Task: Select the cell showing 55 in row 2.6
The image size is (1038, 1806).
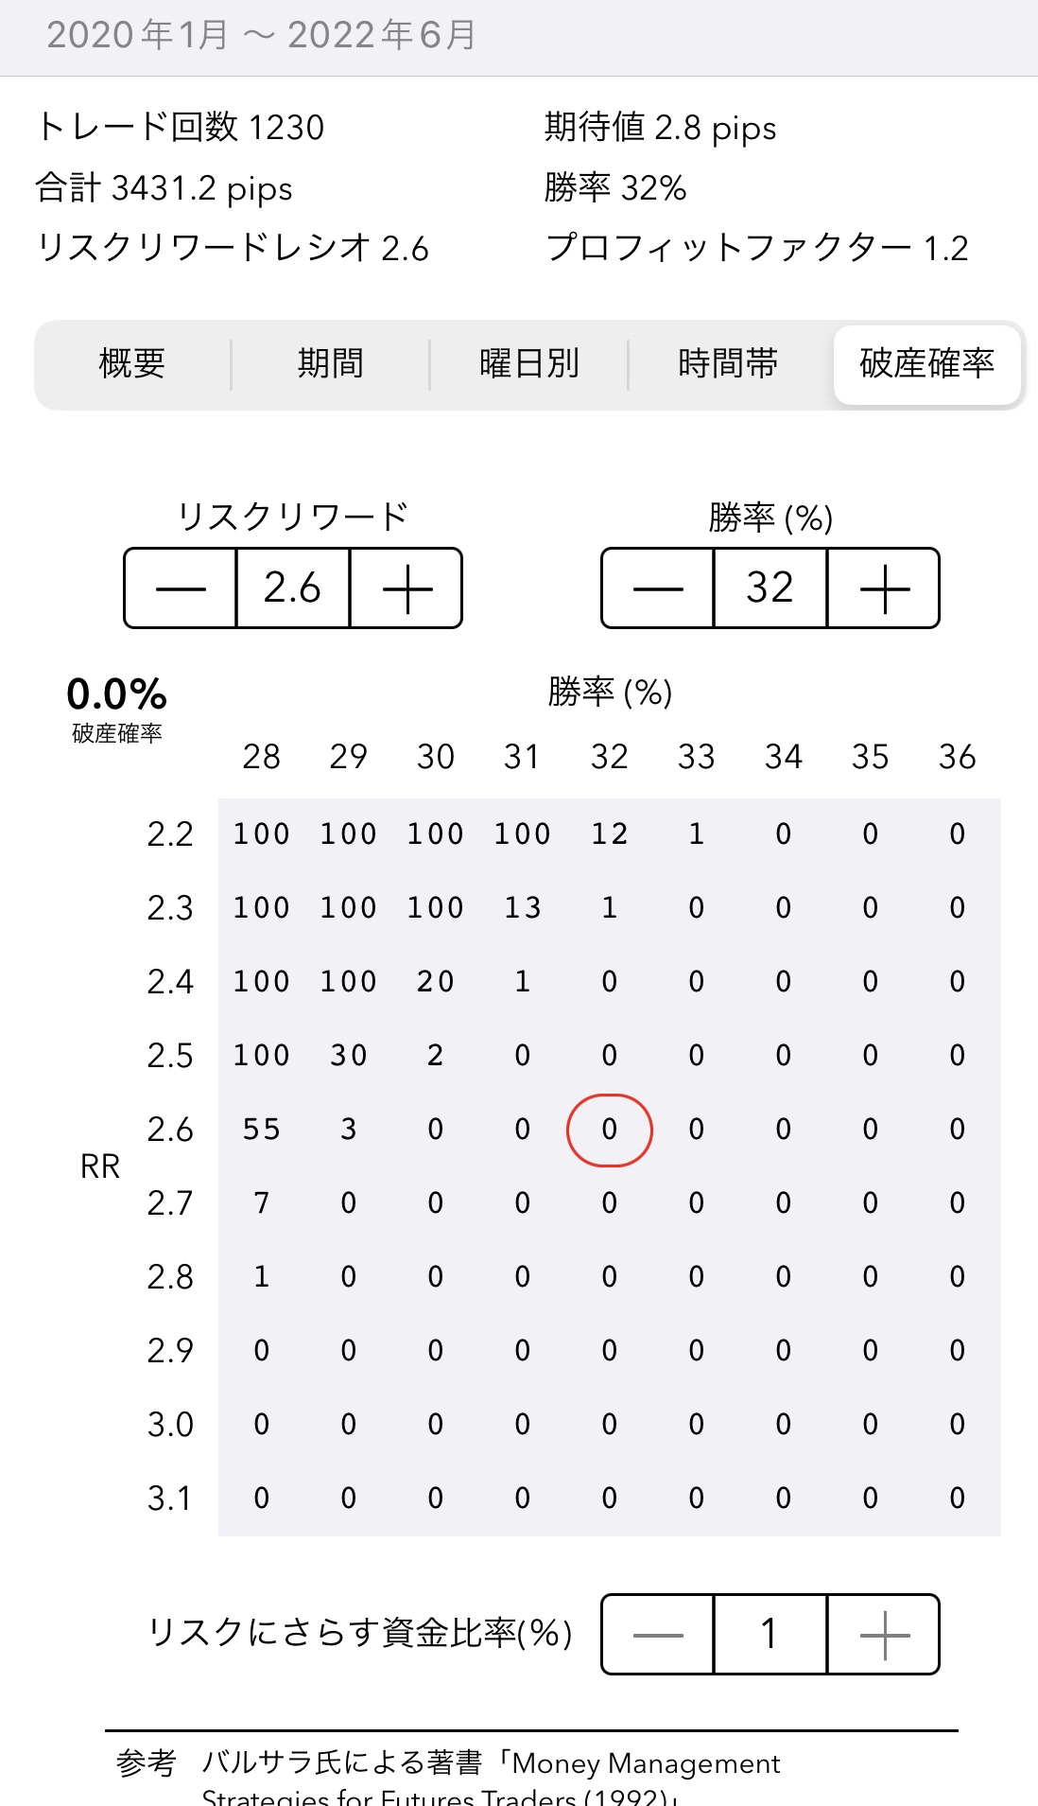Action: tap(262, 1130)
